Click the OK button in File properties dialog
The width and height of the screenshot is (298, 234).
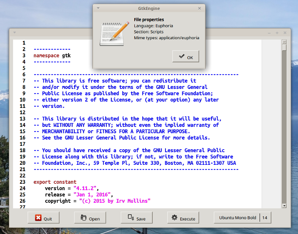click(x=186, y=57)
